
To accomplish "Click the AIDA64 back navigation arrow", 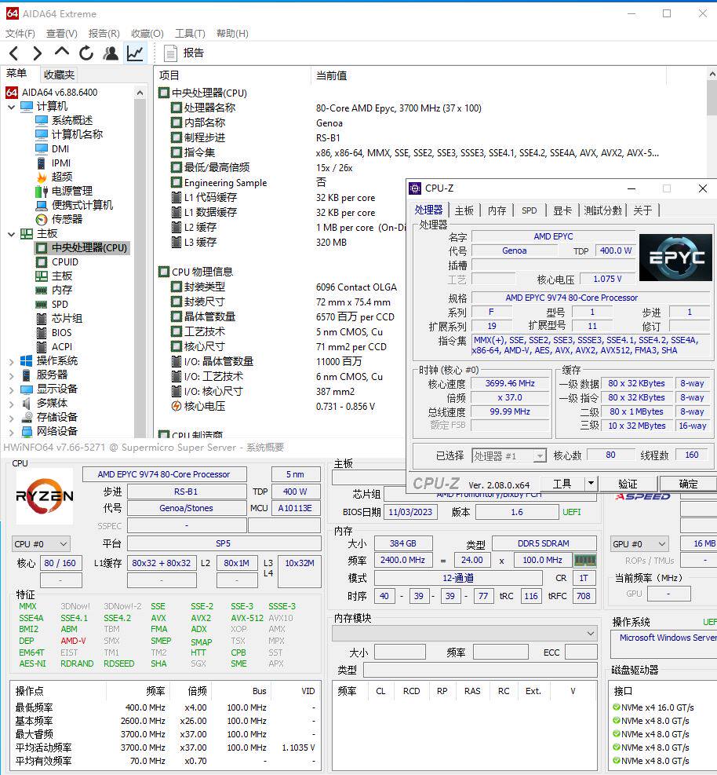I will pos(14,53).
